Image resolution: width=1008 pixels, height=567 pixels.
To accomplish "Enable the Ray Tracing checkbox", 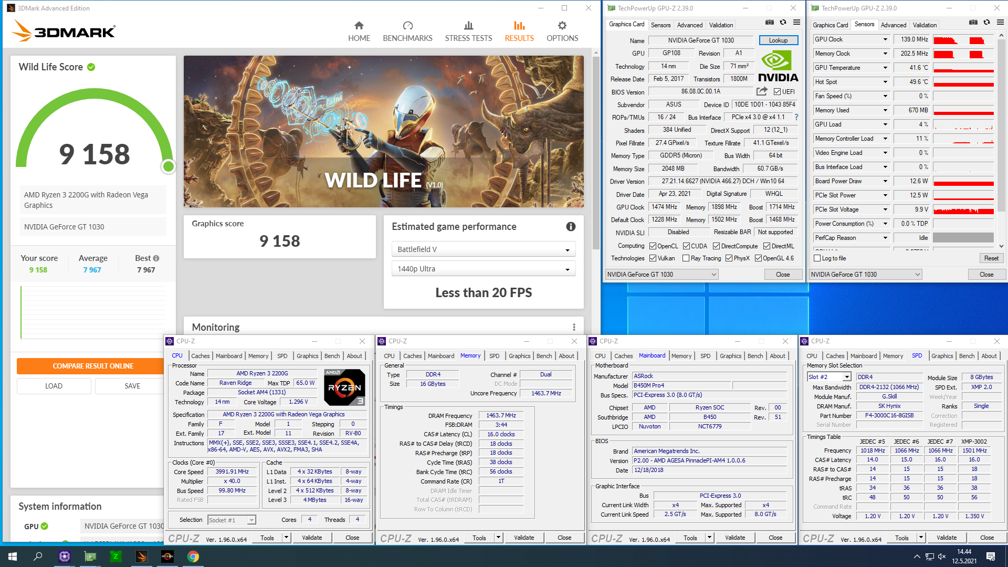I will click(686, 258).
